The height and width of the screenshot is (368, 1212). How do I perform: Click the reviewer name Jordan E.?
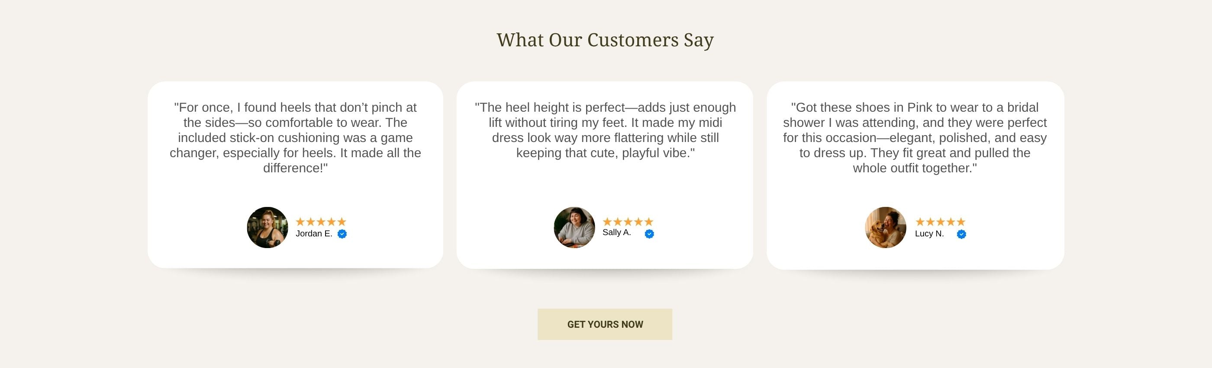coord(314,234)
